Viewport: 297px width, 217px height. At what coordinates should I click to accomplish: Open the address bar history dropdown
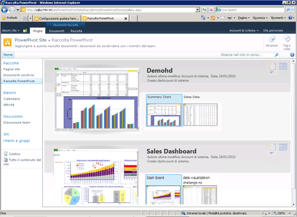[x=197, y=10]
